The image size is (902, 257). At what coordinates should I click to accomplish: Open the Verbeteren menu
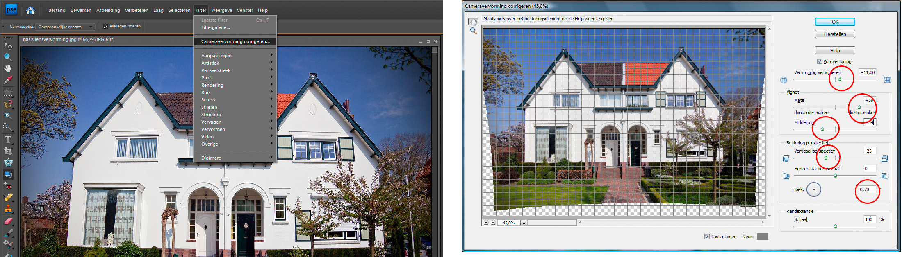(x=137, y=10)
